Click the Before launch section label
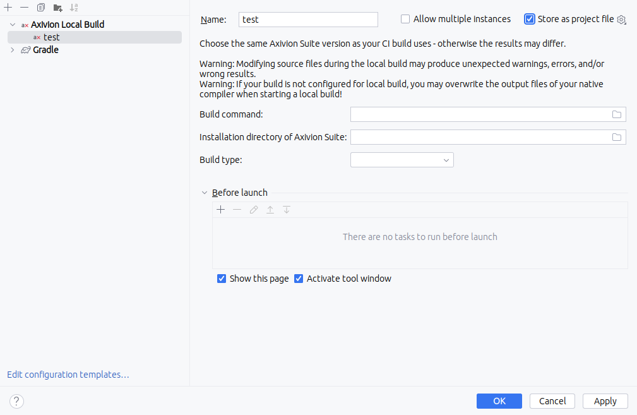 (x=240, y=193)
